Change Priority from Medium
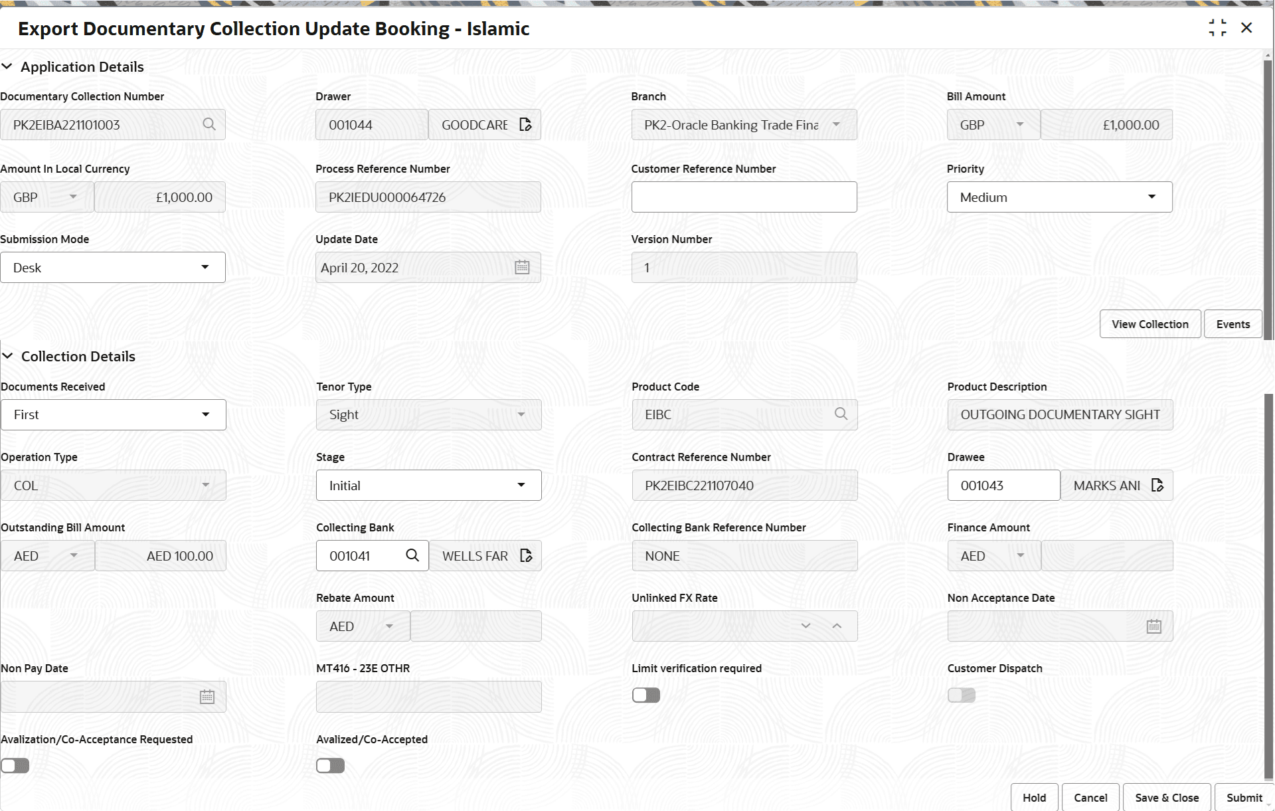This screenshot has width=1275, height=811. point(1151,197)
